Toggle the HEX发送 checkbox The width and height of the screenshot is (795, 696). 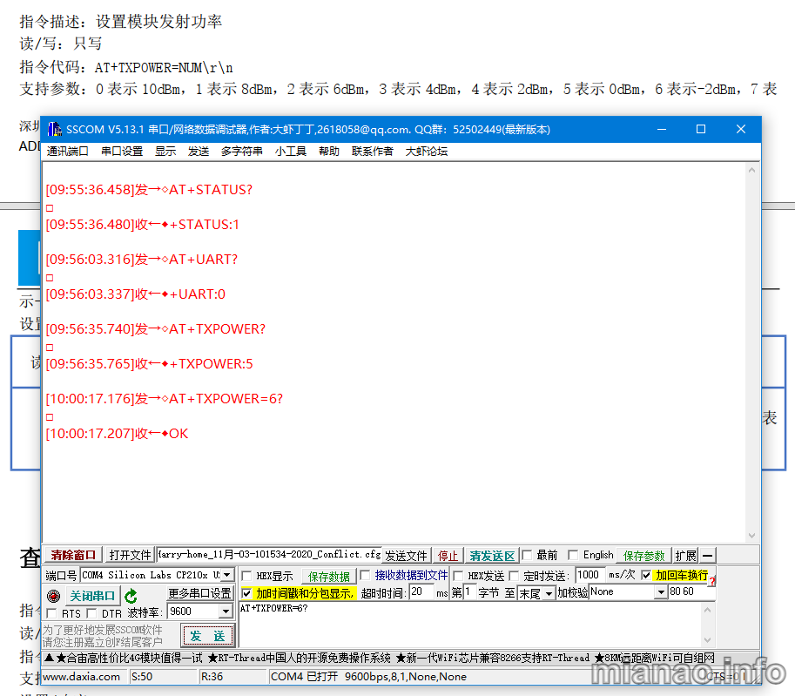coord(458,576)
